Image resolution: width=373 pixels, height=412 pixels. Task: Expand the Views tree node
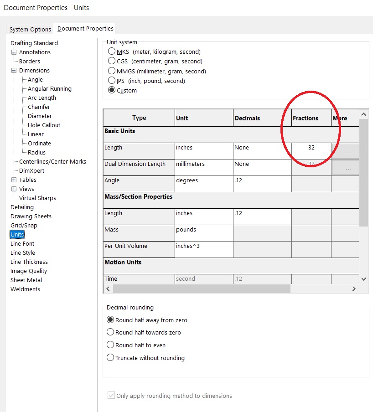tap(14, 189)
